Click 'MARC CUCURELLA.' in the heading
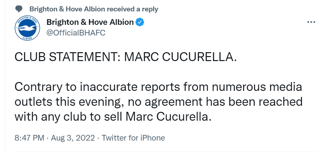320x153 pixels. click(180, 58)
